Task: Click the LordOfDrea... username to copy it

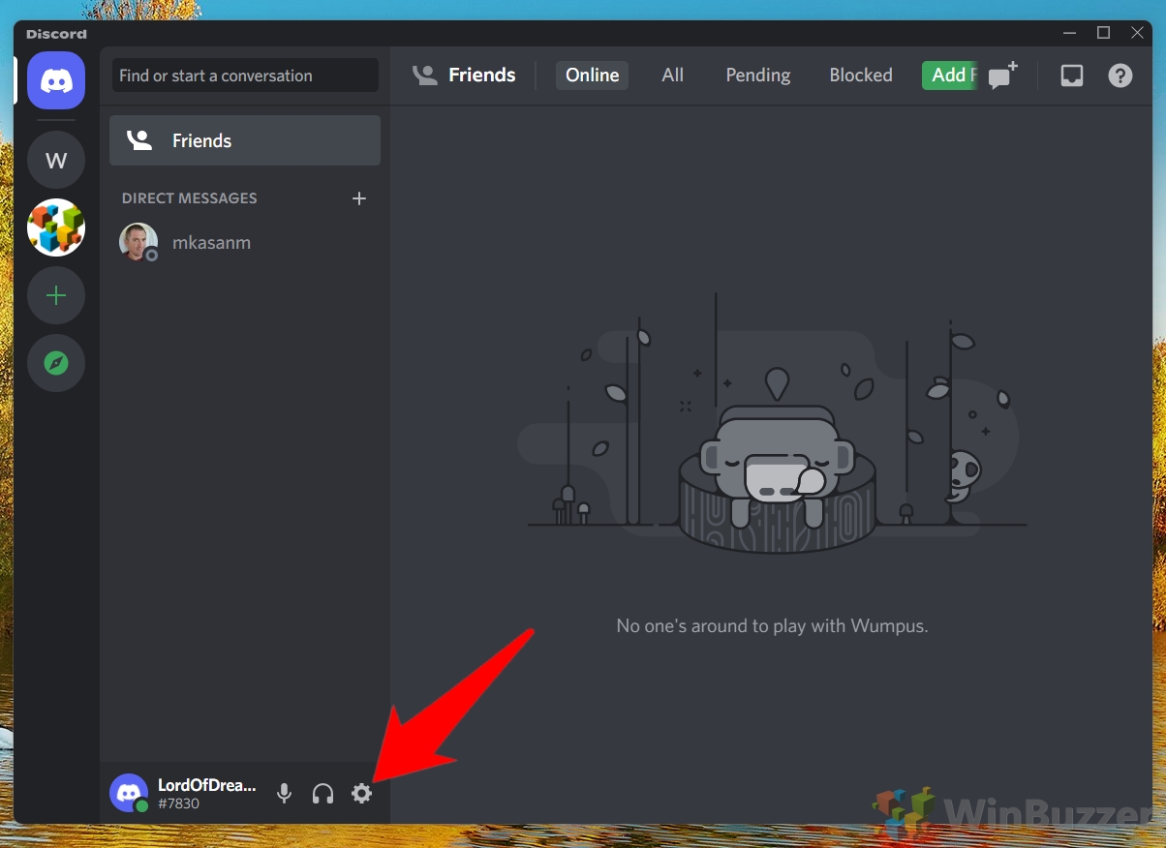Action: [x=206, y=785]
